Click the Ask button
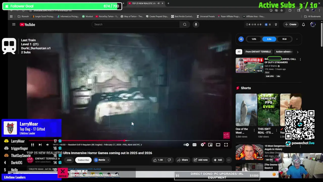323x182 pixels. [218, 160]
